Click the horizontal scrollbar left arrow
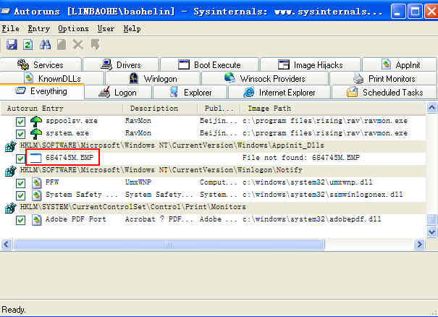This screenshot has height=317, width=438. [7, 245]
